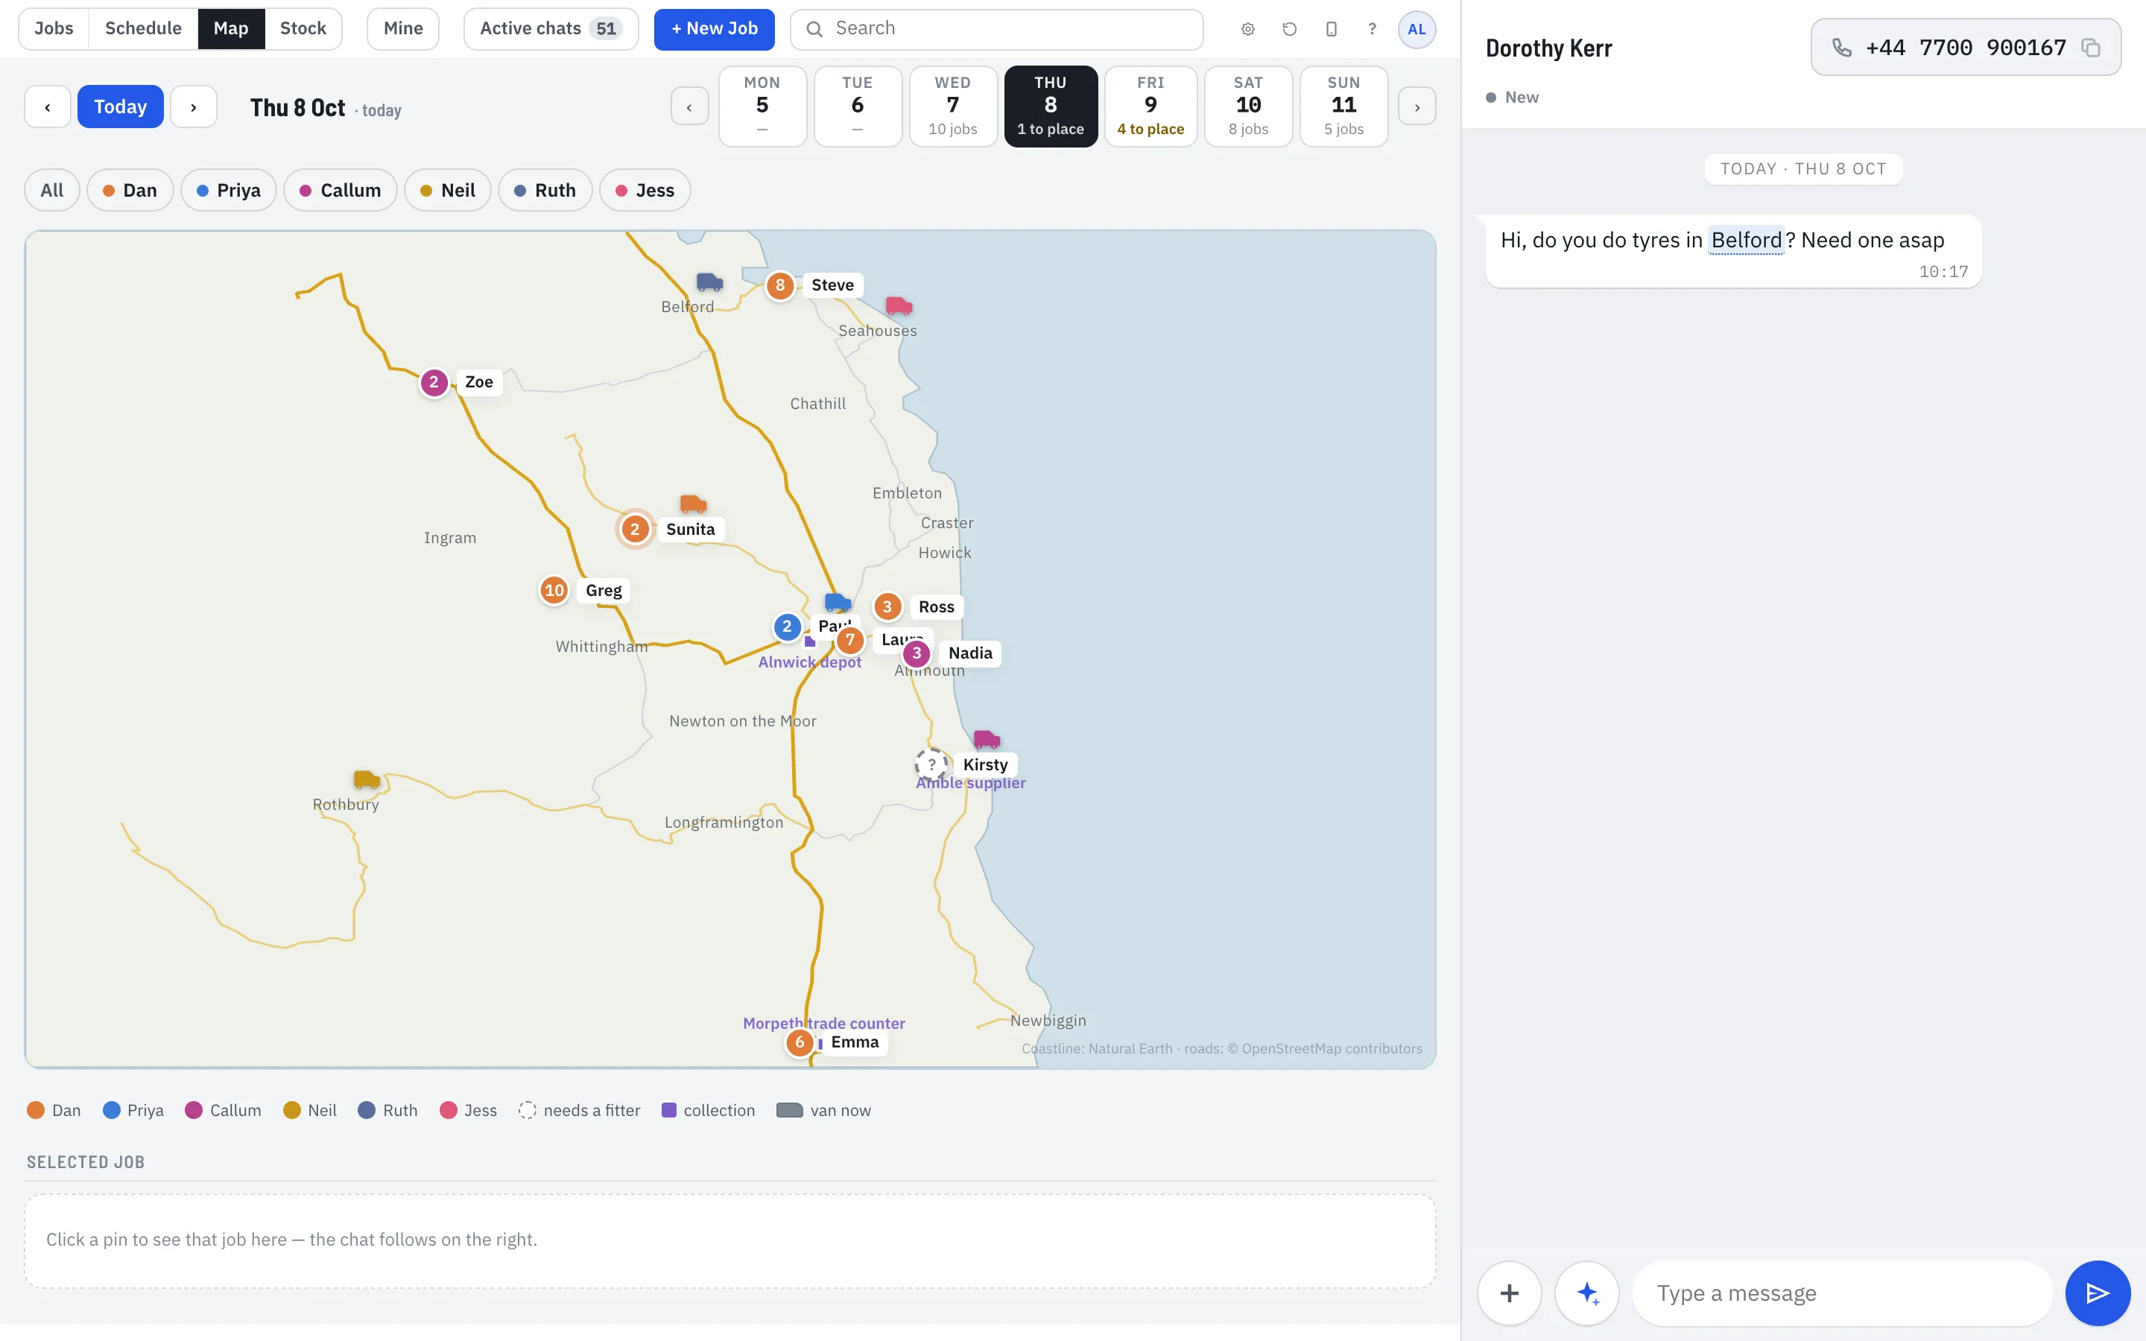
Task: Toggle the Priya fitter filter
Action: coord(229,190)
